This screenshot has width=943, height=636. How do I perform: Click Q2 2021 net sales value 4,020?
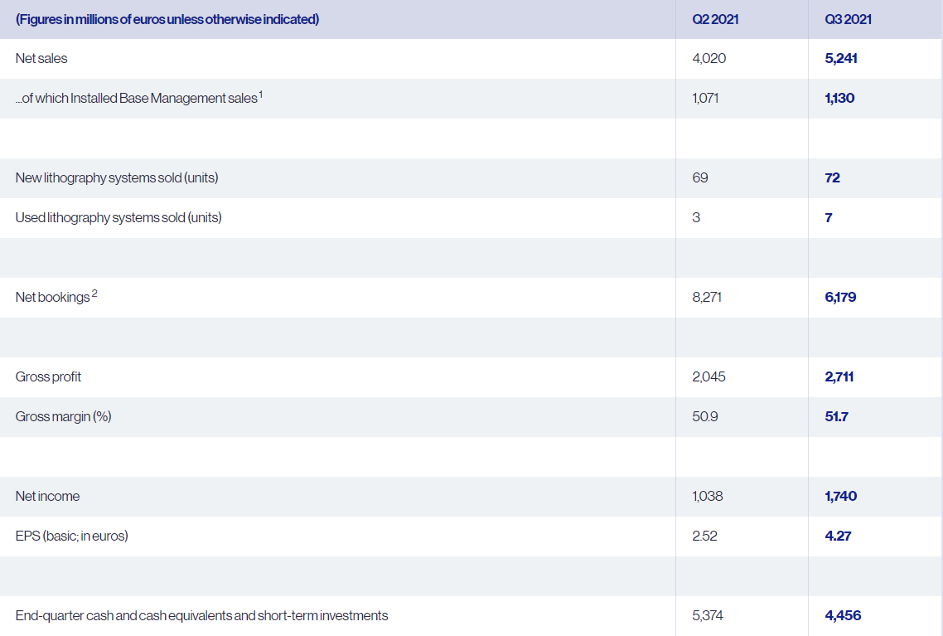tap(709, 58)
